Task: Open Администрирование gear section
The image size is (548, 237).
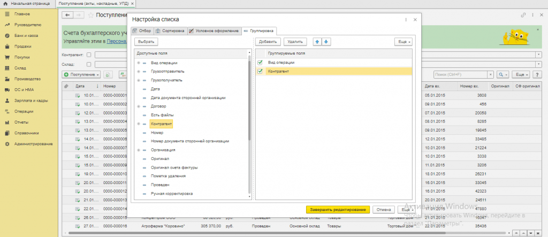Action: click(33, 144)
